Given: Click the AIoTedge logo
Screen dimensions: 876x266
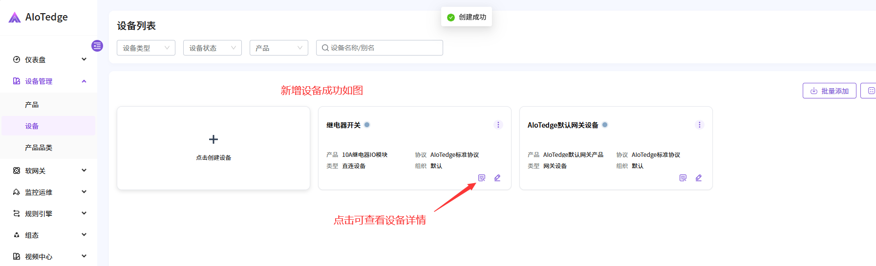Looking at the screenshot, I should tap(38, 17).
